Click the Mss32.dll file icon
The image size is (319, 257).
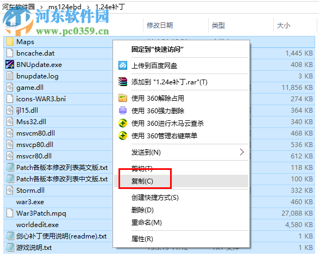coord(10,121)
